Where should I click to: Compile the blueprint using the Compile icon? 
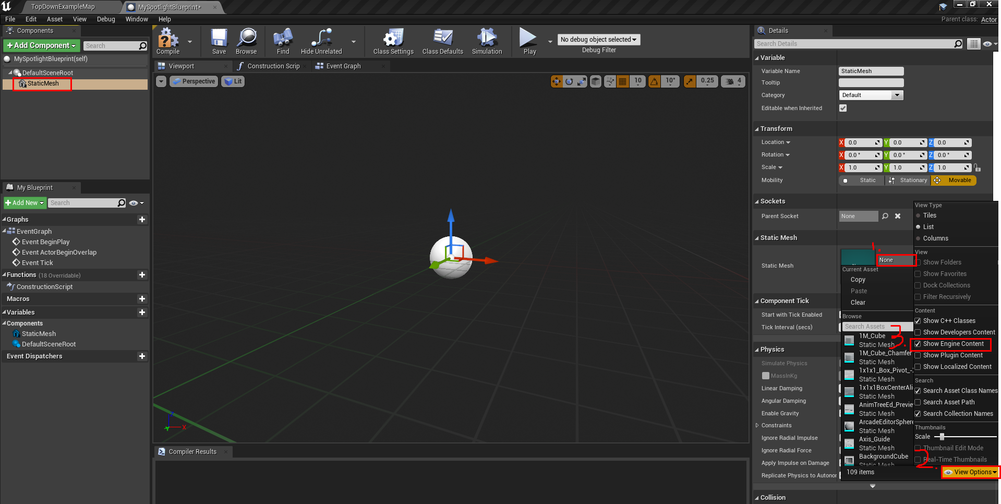168,41
